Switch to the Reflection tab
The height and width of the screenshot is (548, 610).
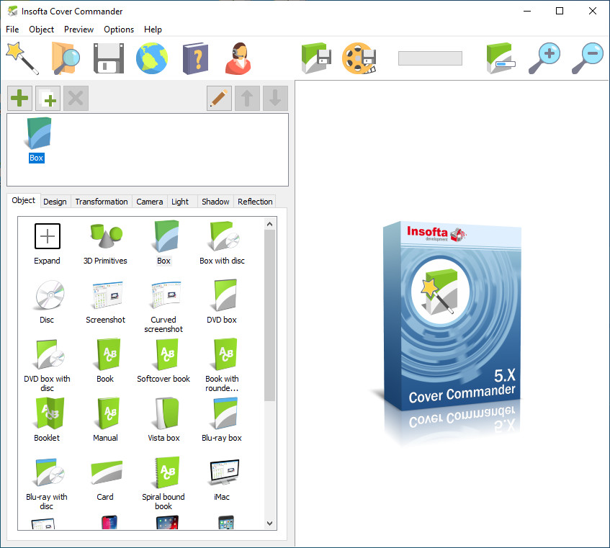click(255, 202)
